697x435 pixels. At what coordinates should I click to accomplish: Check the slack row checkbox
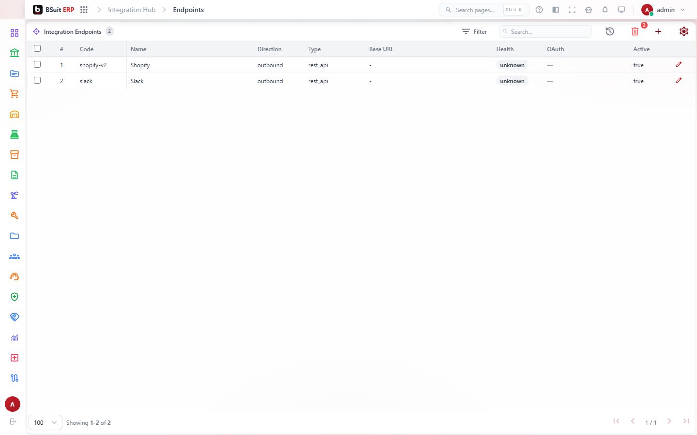click(x=37, y=80)
